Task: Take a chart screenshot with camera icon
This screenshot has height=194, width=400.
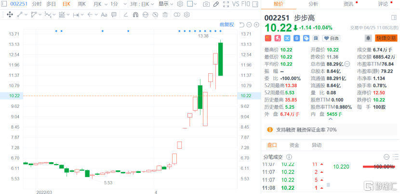Action: coord(206,4)
